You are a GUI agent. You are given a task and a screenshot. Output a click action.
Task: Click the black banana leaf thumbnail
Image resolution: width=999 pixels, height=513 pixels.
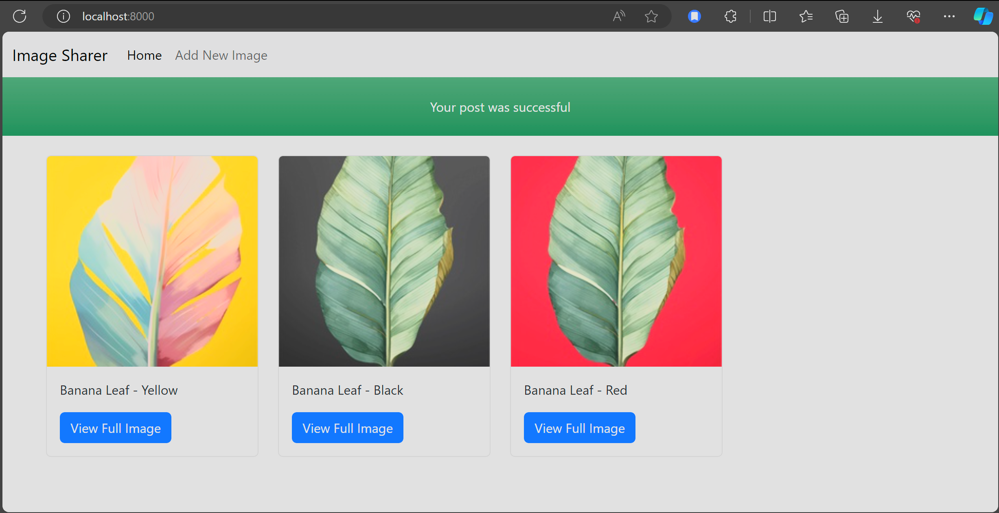tap(384, 261)
